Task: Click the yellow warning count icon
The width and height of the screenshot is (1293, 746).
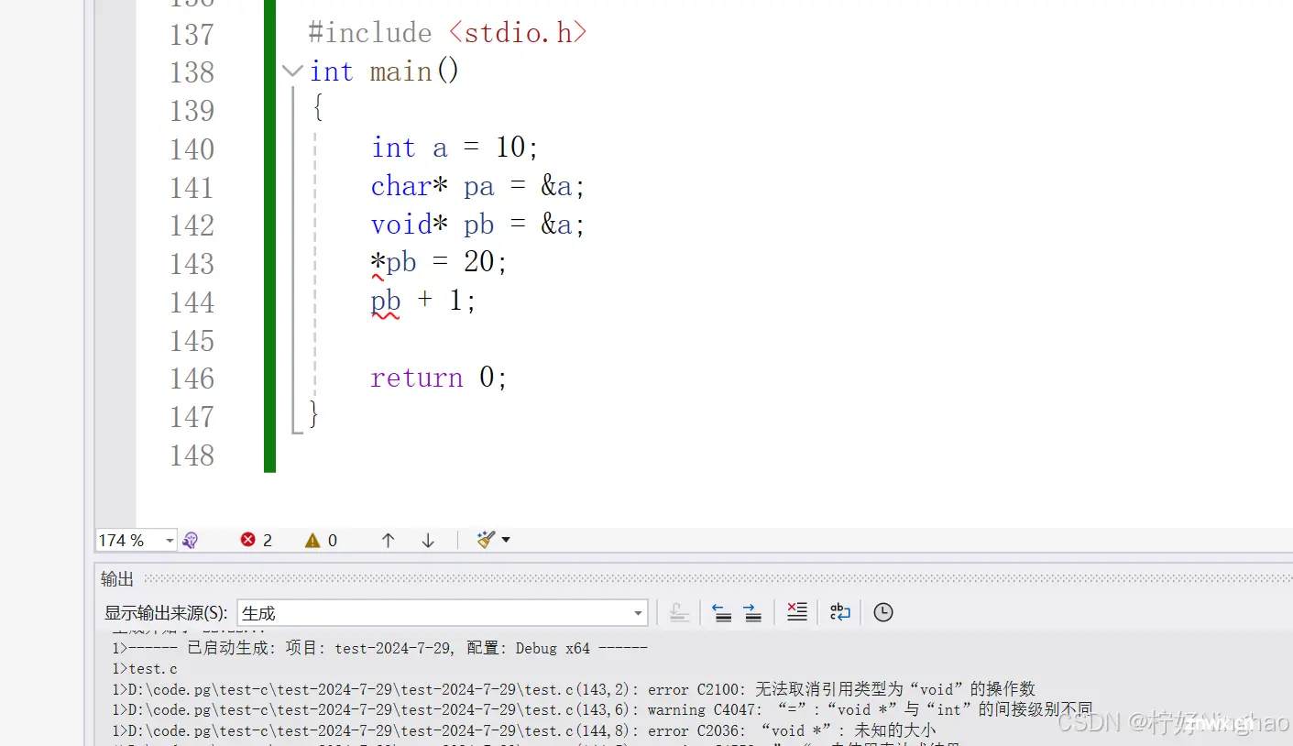Action: tap(312, 540)
